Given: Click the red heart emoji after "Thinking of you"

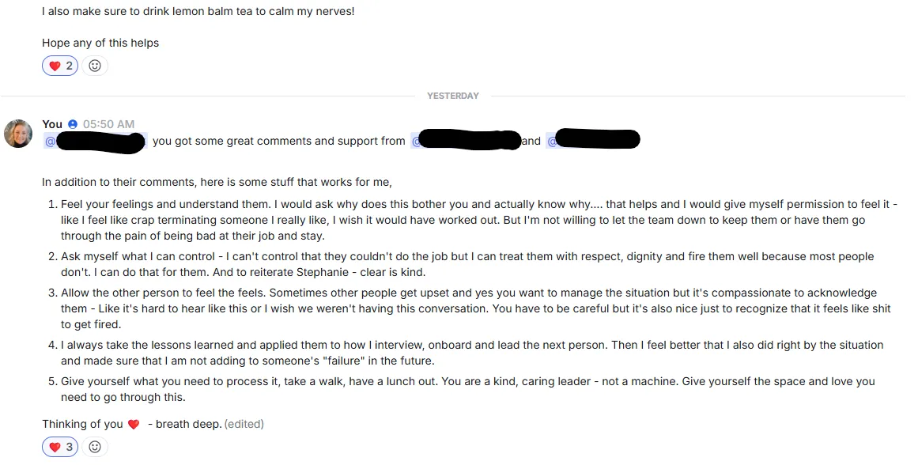Looking at the screenshot, I should 134,424.
